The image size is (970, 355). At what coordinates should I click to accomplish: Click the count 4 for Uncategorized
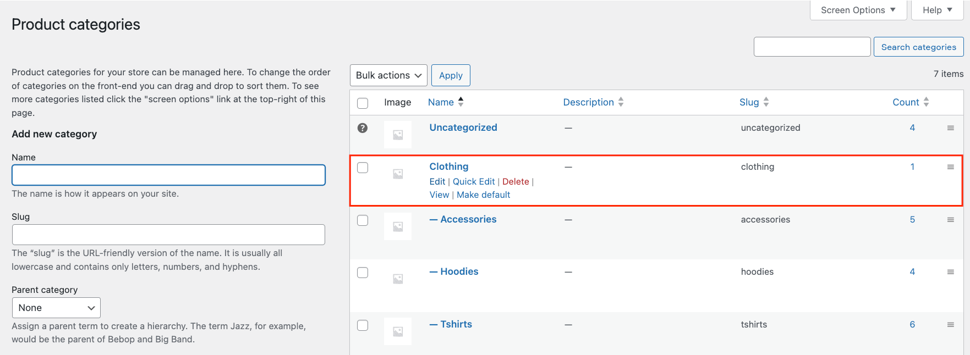(x=912, y=127)
